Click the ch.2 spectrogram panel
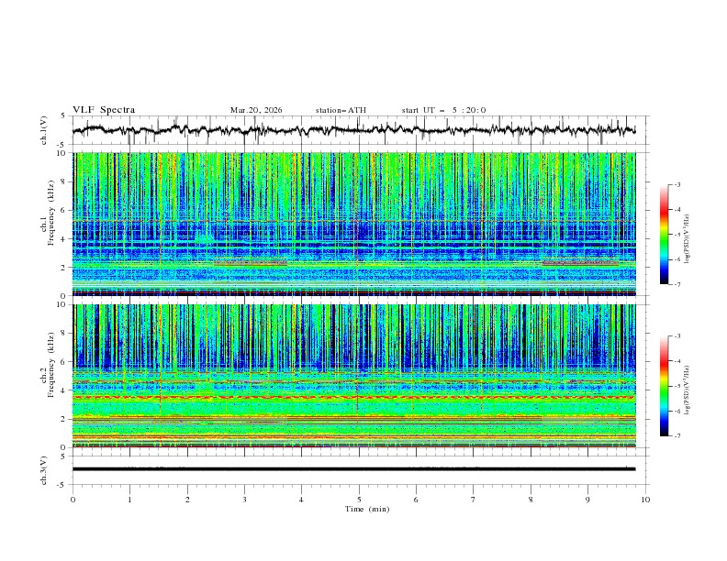The height and width of the screenshot is (561, 727). 353,376
